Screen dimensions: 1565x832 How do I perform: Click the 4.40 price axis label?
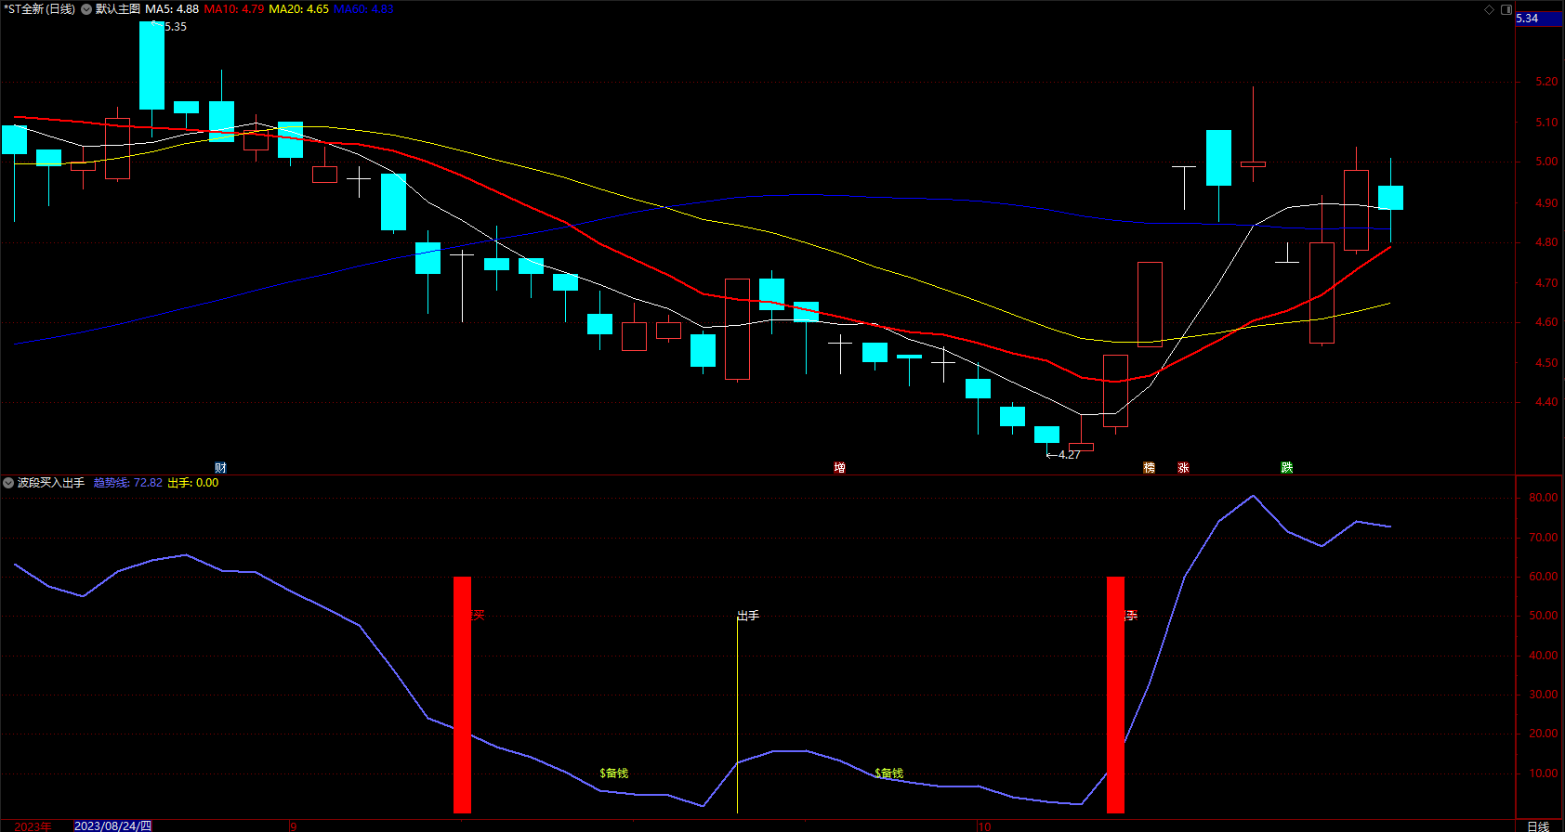(x=1546, y=402)
